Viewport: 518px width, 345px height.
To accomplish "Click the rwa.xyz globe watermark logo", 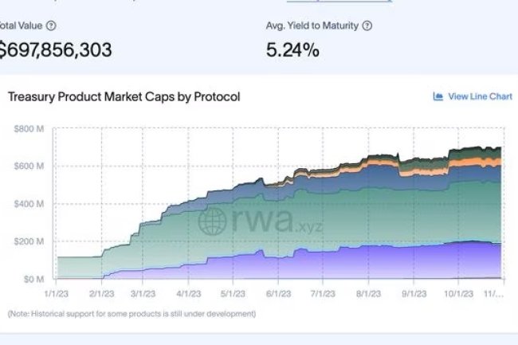I will pyautogui.click(x=213, y=221).
